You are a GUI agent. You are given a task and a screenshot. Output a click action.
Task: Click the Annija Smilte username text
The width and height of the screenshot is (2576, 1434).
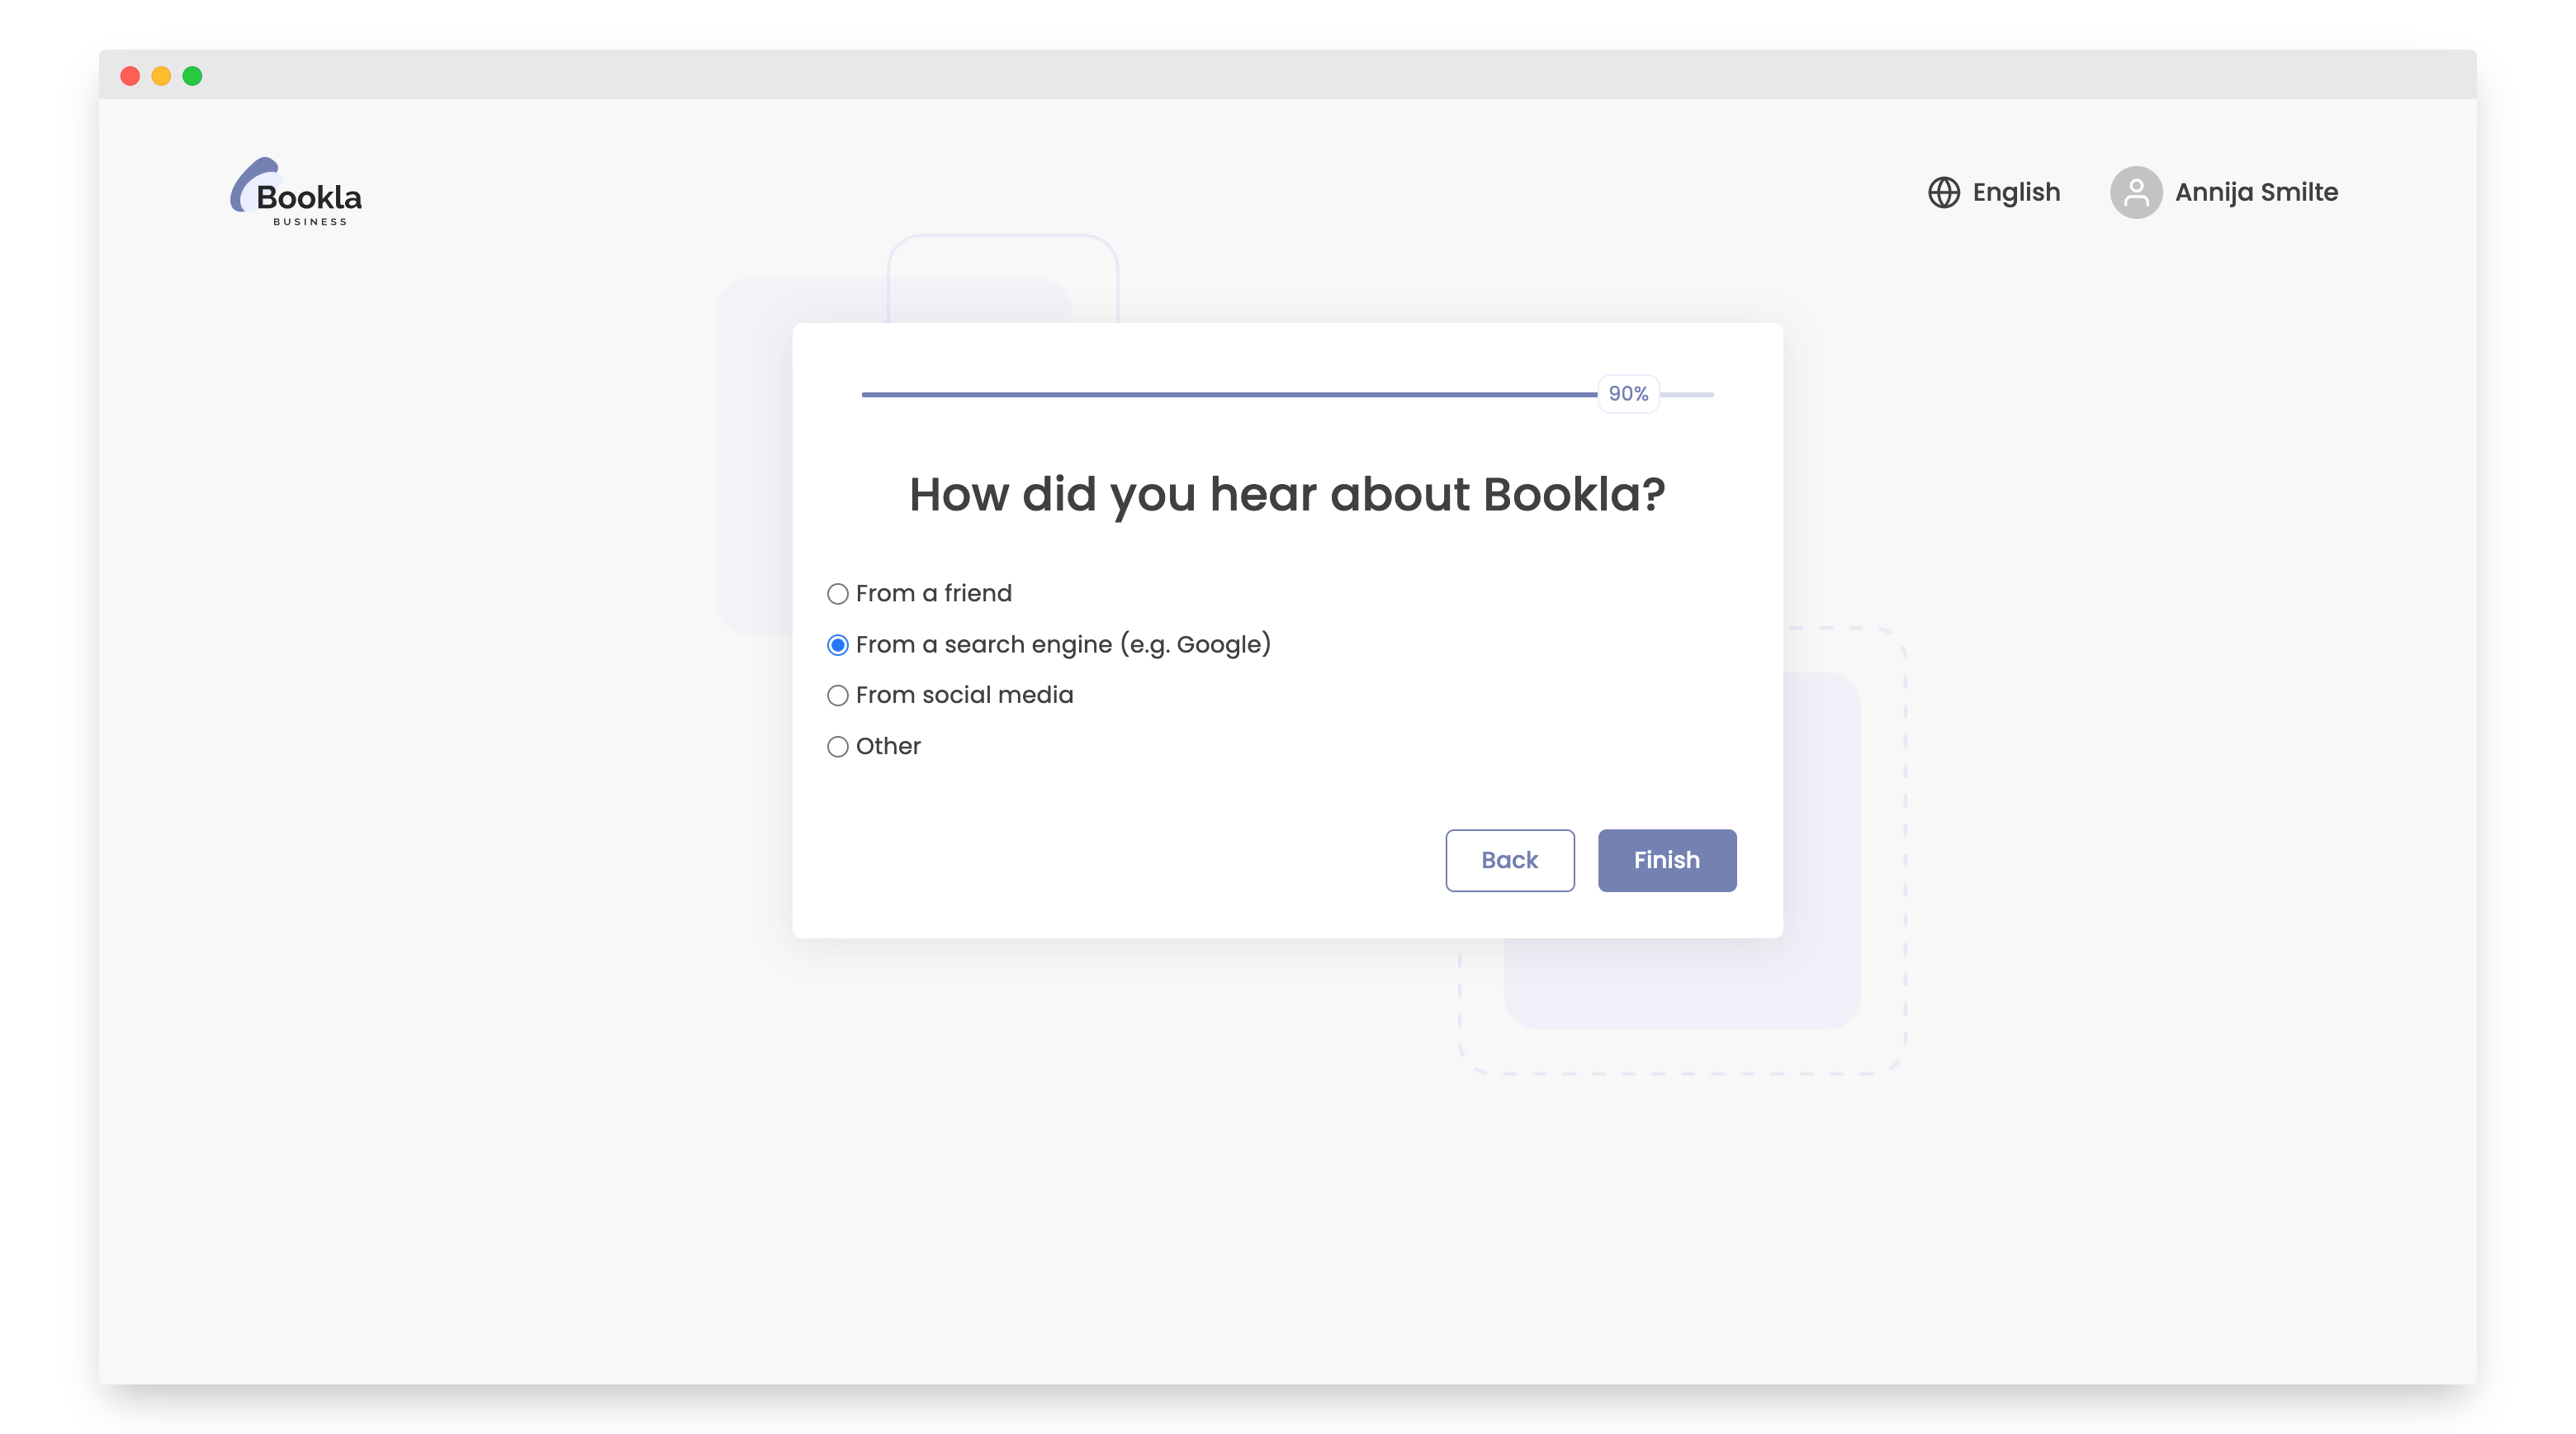(x=2255, y=192)
